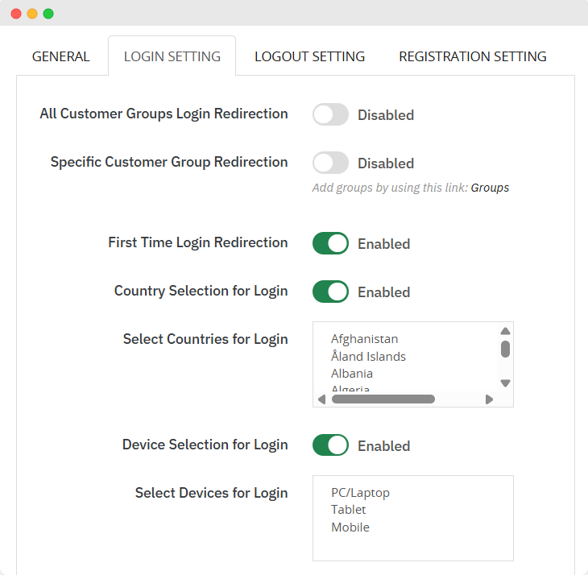The image size is (588, 575).
Task: Switch to the General tab
Action: click(60, 56)
